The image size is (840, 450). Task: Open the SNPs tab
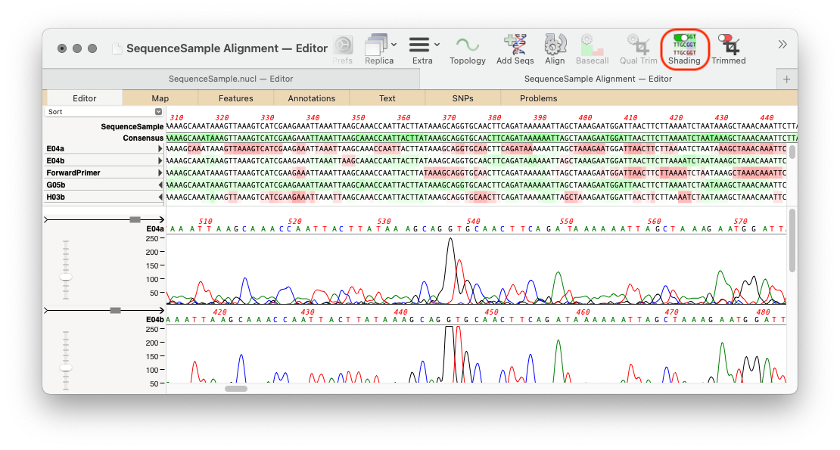coord(462,98)
